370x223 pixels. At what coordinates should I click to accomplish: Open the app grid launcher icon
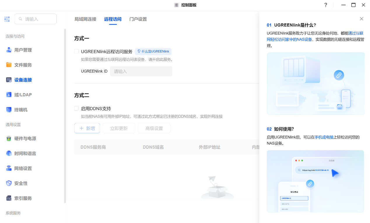(x=7, y=19)
